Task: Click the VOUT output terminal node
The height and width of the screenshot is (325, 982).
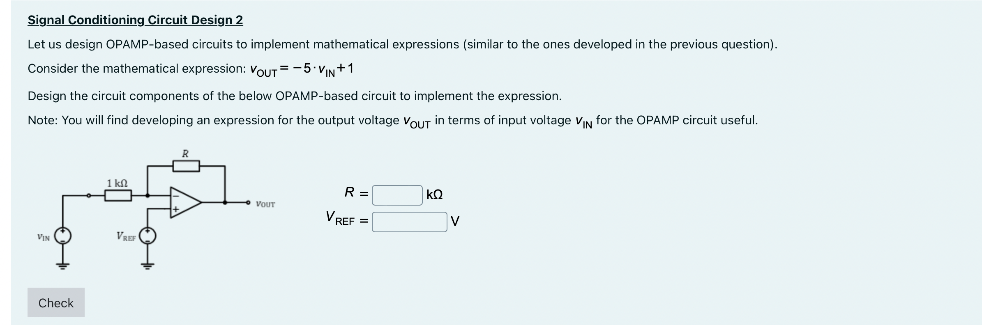Action: (x=249, y=202)
